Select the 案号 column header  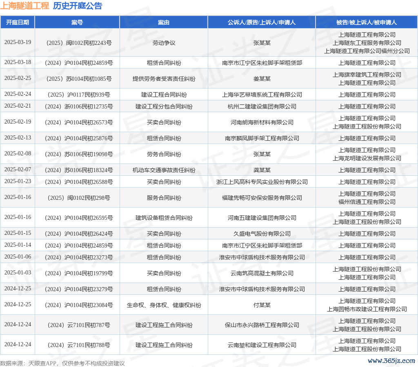pos(77,22)
